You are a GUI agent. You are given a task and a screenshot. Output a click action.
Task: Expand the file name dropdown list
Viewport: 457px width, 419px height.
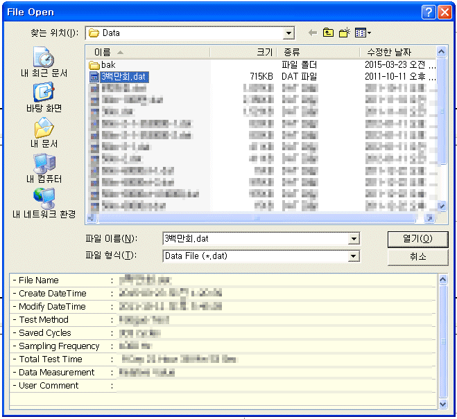pos(354,239)
